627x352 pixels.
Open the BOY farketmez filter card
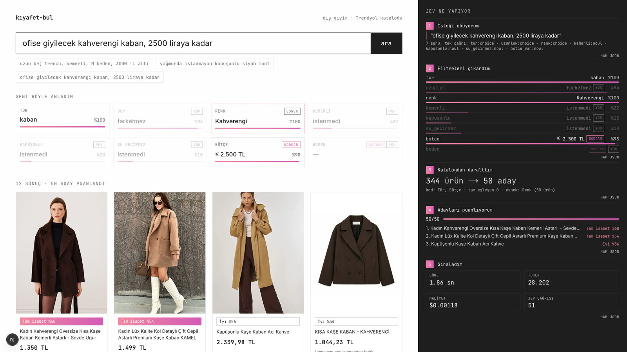coord(160,119)
